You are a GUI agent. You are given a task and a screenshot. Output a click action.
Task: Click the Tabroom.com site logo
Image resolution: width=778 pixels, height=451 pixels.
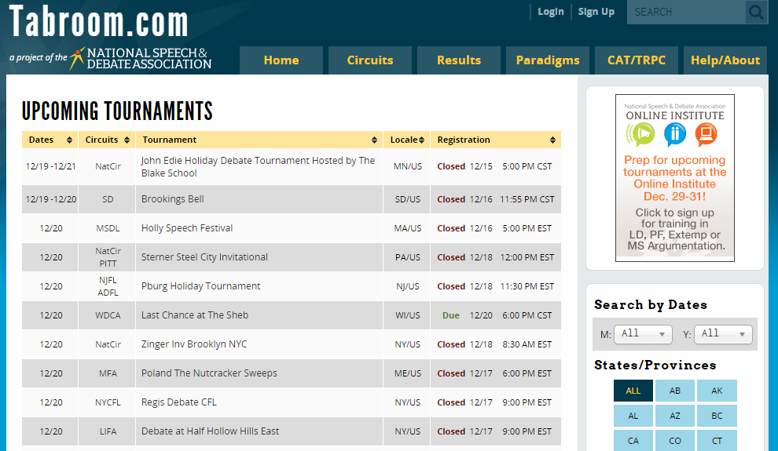pyautogui.click(x=98, y=23)
